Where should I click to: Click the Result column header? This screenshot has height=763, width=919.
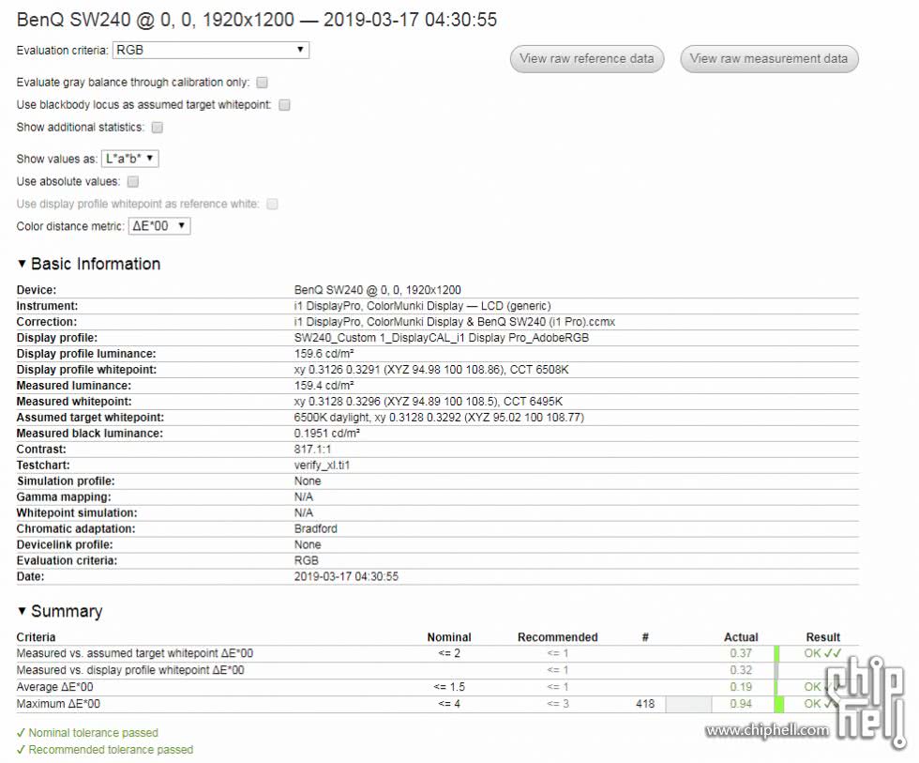(x=823, y=637)
